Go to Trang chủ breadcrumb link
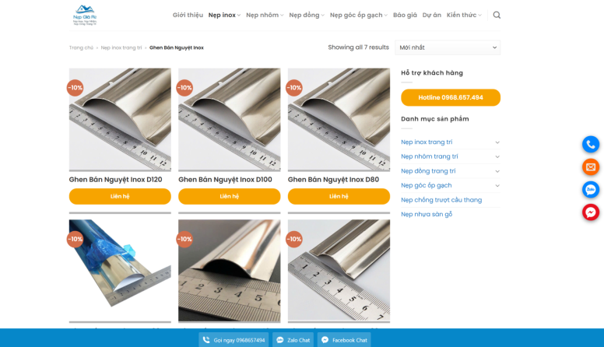This screenshot has width=604, height=347. [x=81, y=47]
